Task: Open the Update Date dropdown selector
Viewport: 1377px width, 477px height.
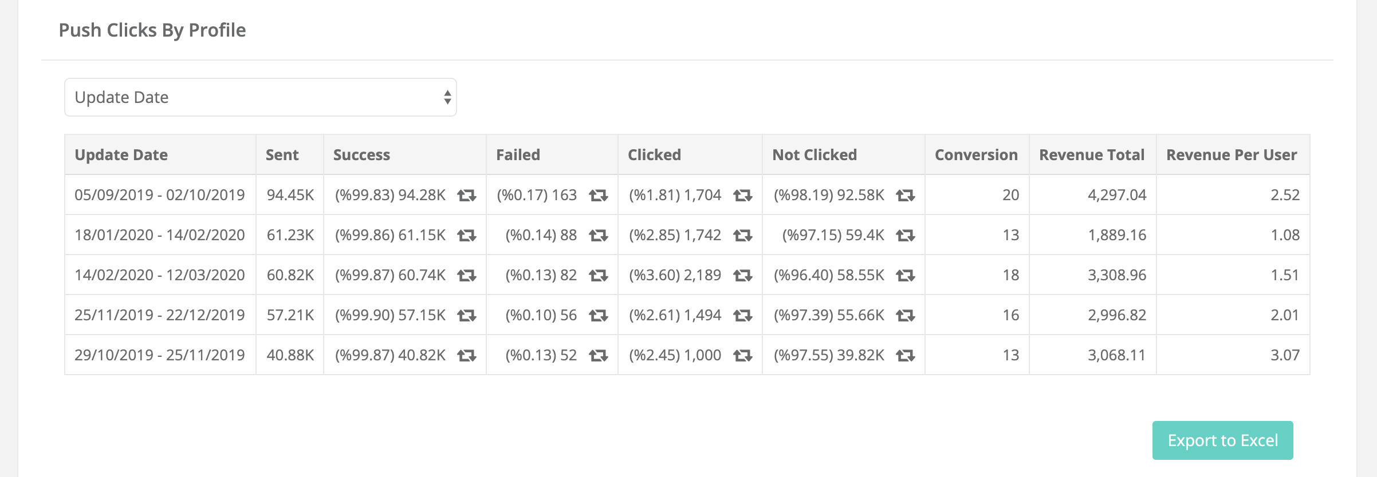Action: 260,97
